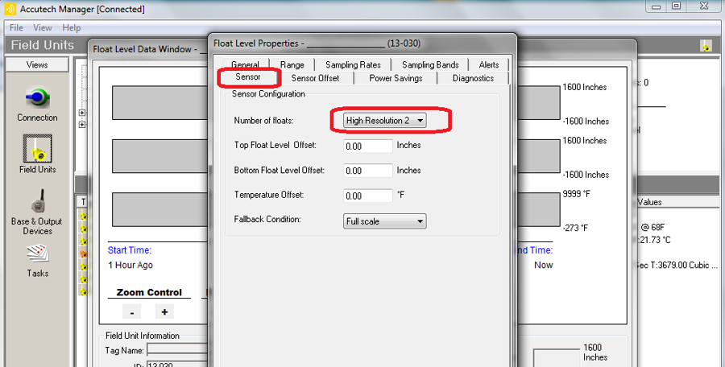Expand the upper tree node
Screen dimensions: 725x367
tap(82, 113)
